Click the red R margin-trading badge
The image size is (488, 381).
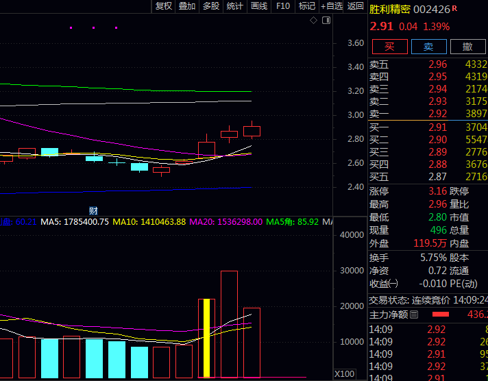click(454, 8)
